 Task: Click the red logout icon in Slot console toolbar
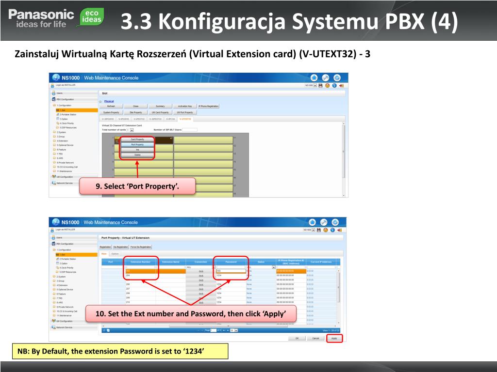tap(341, 85)
